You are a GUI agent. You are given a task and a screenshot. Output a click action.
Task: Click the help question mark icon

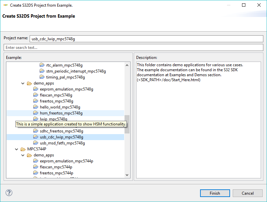(x=9, y=193)
